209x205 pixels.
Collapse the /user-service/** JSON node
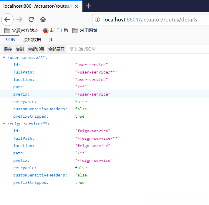pyautogui.click(x=4, y=57)
